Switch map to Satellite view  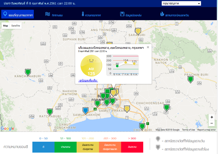16,26
